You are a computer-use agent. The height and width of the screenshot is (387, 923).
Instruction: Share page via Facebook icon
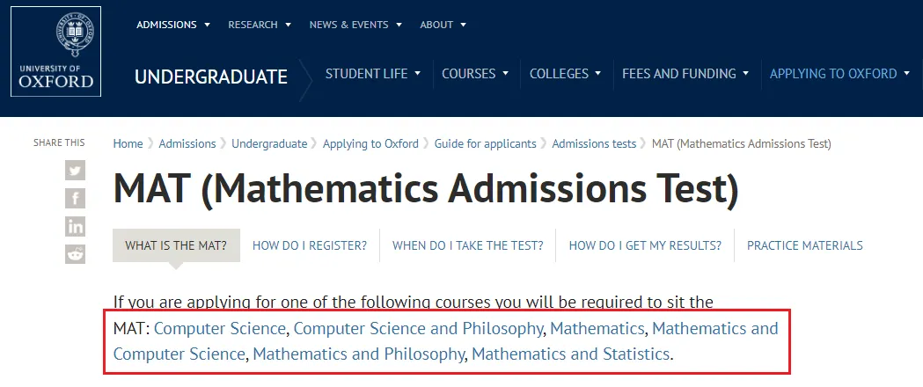[76, 198]
